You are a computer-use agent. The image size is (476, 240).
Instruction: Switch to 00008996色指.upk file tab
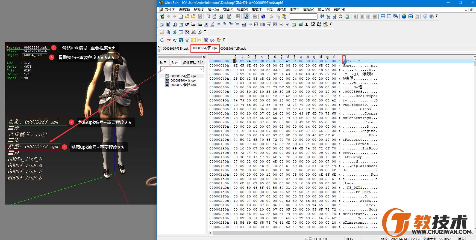(x=233, y=49)
